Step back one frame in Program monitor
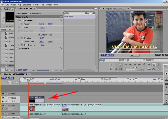Viewport: 168px width, 119px height. [x=130, y=65]
